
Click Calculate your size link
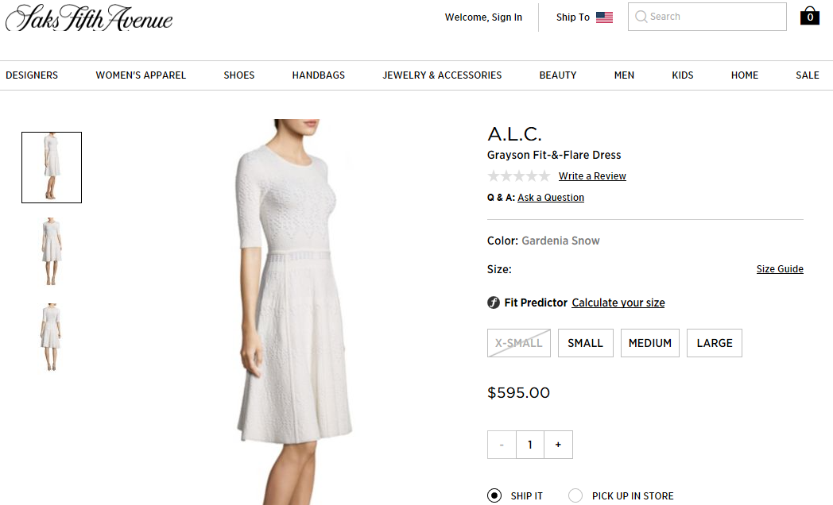click(x=618, y=303)
